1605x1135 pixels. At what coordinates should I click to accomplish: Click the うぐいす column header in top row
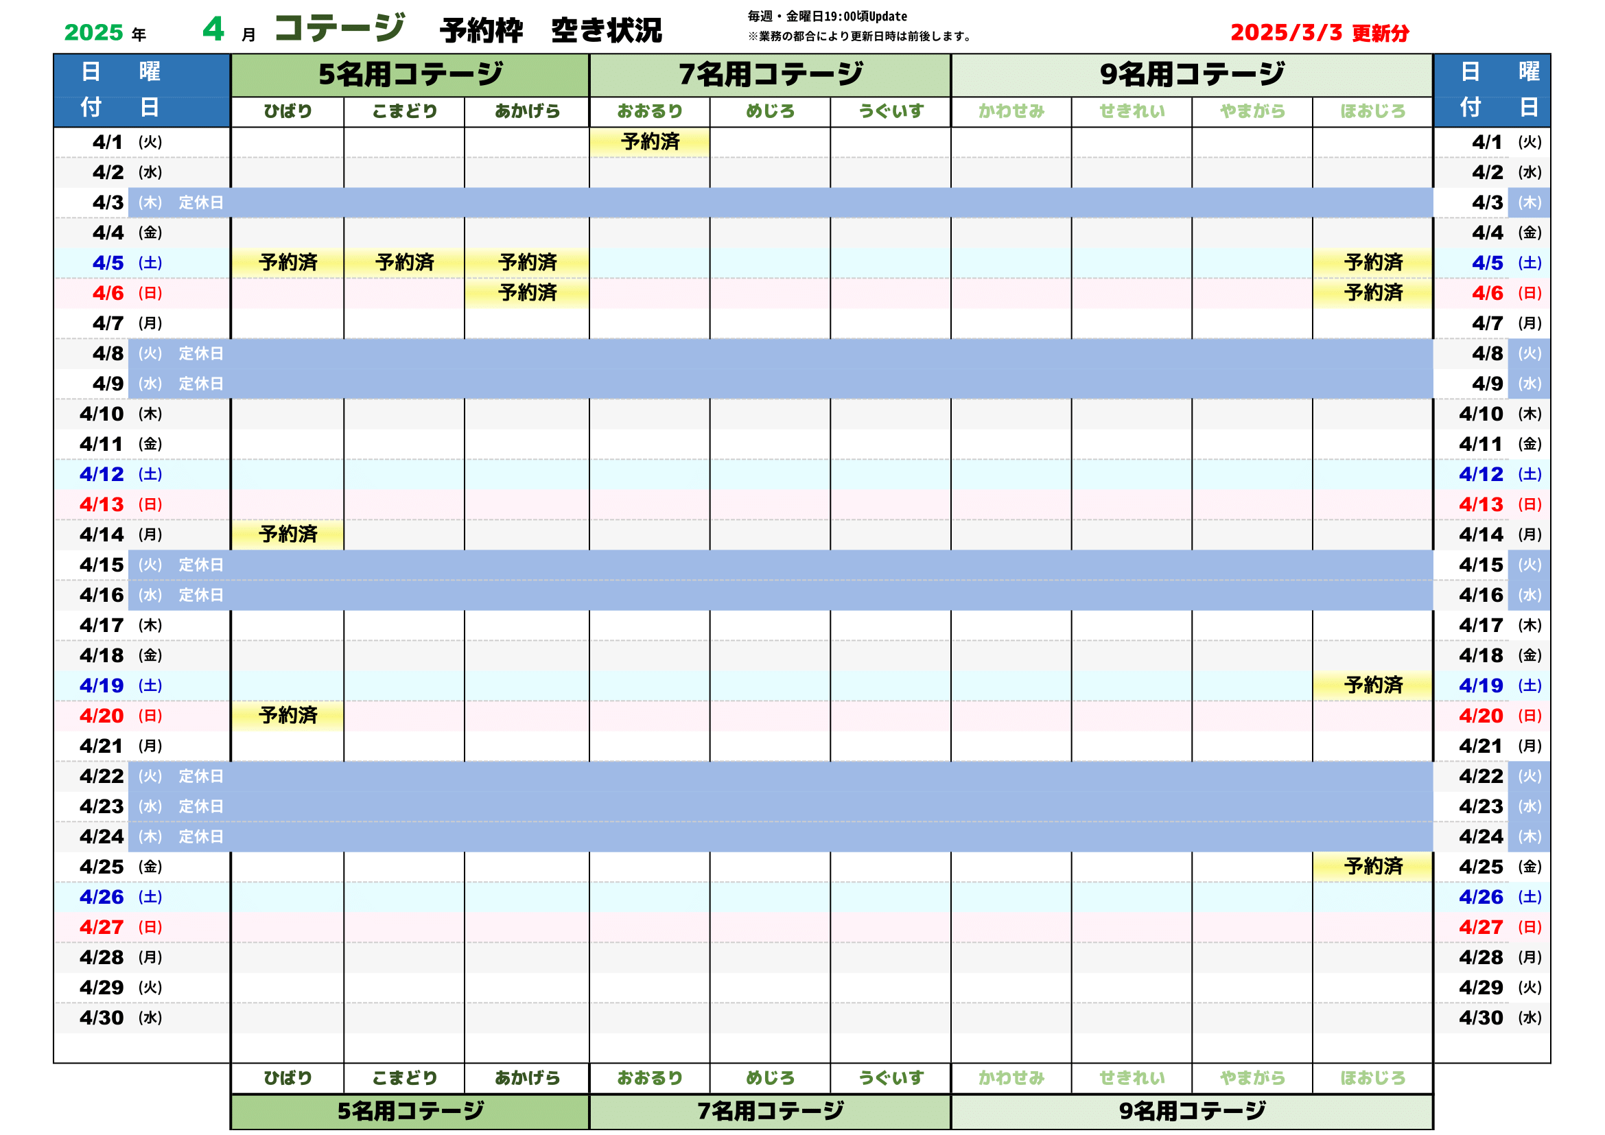pos(891,111)
